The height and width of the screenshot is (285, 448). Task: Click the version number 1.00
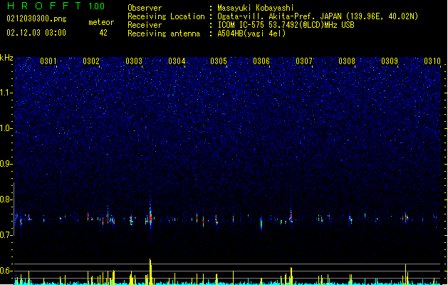[x=97, y=6]
